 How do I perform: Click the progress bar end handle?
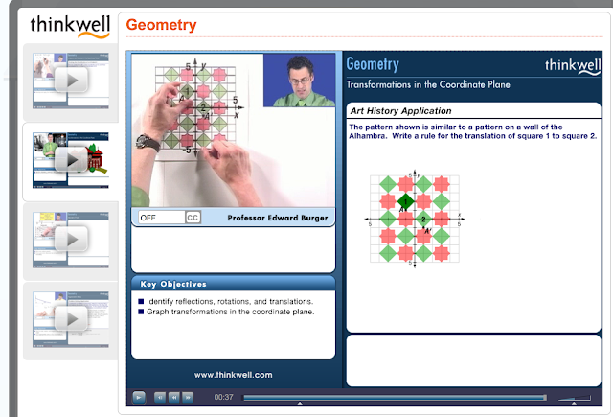click(x=545, y=398)
